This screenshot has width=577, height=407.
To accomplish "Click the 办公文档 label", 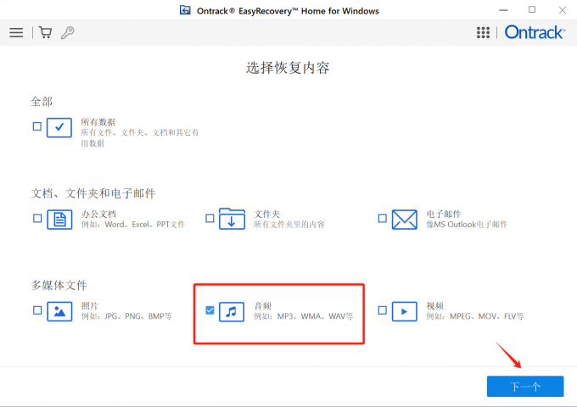I will [x=98, y=214].
